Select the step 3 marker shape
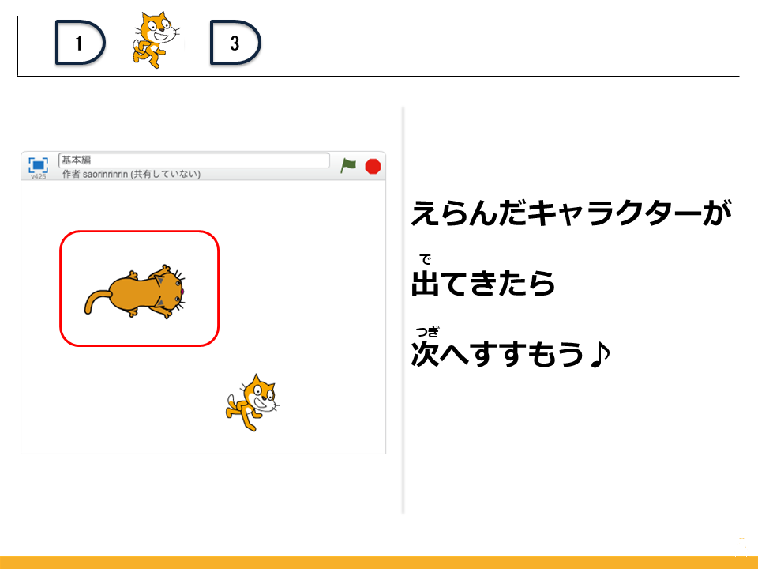Screen dimensions: 758x569 235,43
